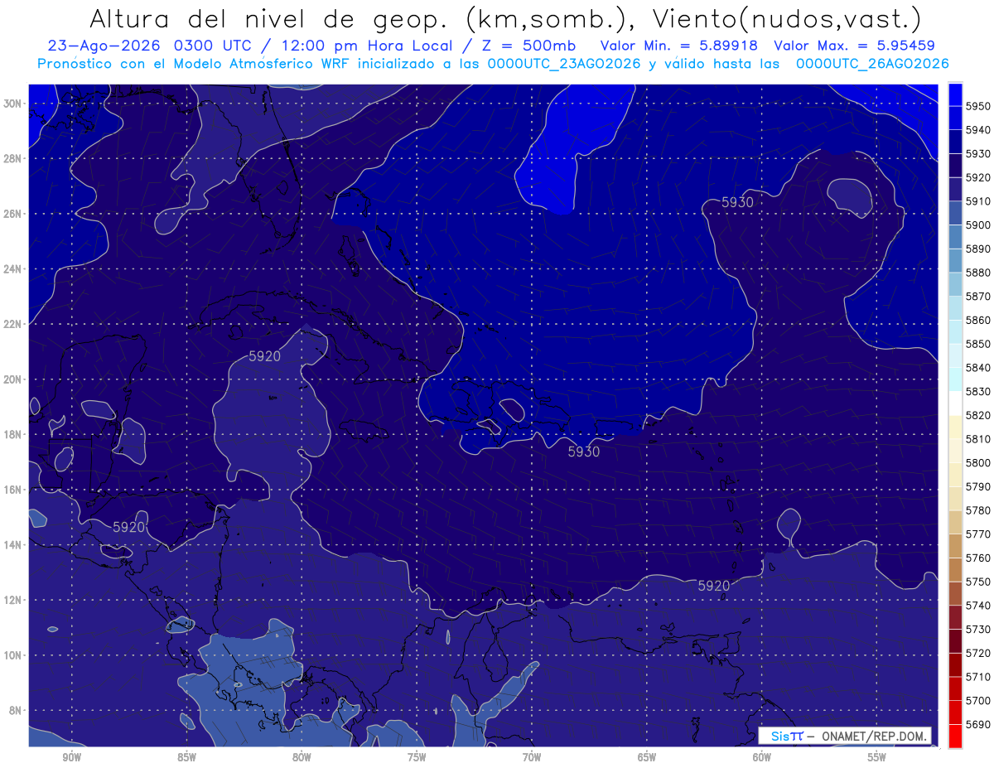
Task: Pick the bright red colorbar swatch below 5690
Action: (x=955, y=736)
